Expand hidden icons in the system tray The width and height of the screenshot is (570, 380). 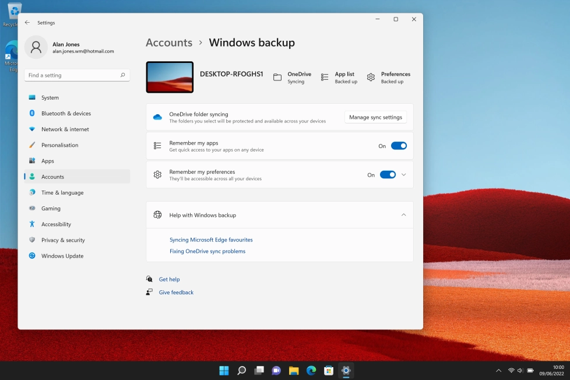pyautogui.click(x=498, y=370)
